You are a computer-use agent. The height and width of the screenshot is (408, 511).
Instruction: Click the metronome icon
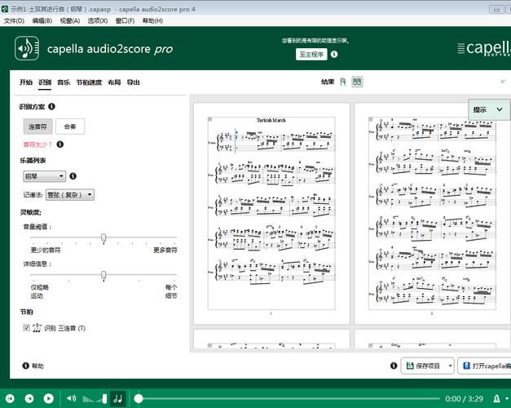click(496, 398)
